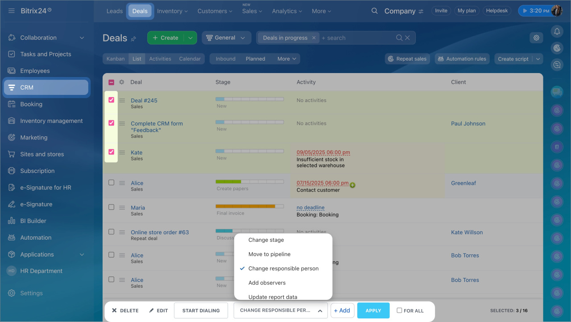Enable the For All checkbox
Image resolution: width=571 pixels, height=322 pixels.
pyautogui.click(x=399, y=310)
